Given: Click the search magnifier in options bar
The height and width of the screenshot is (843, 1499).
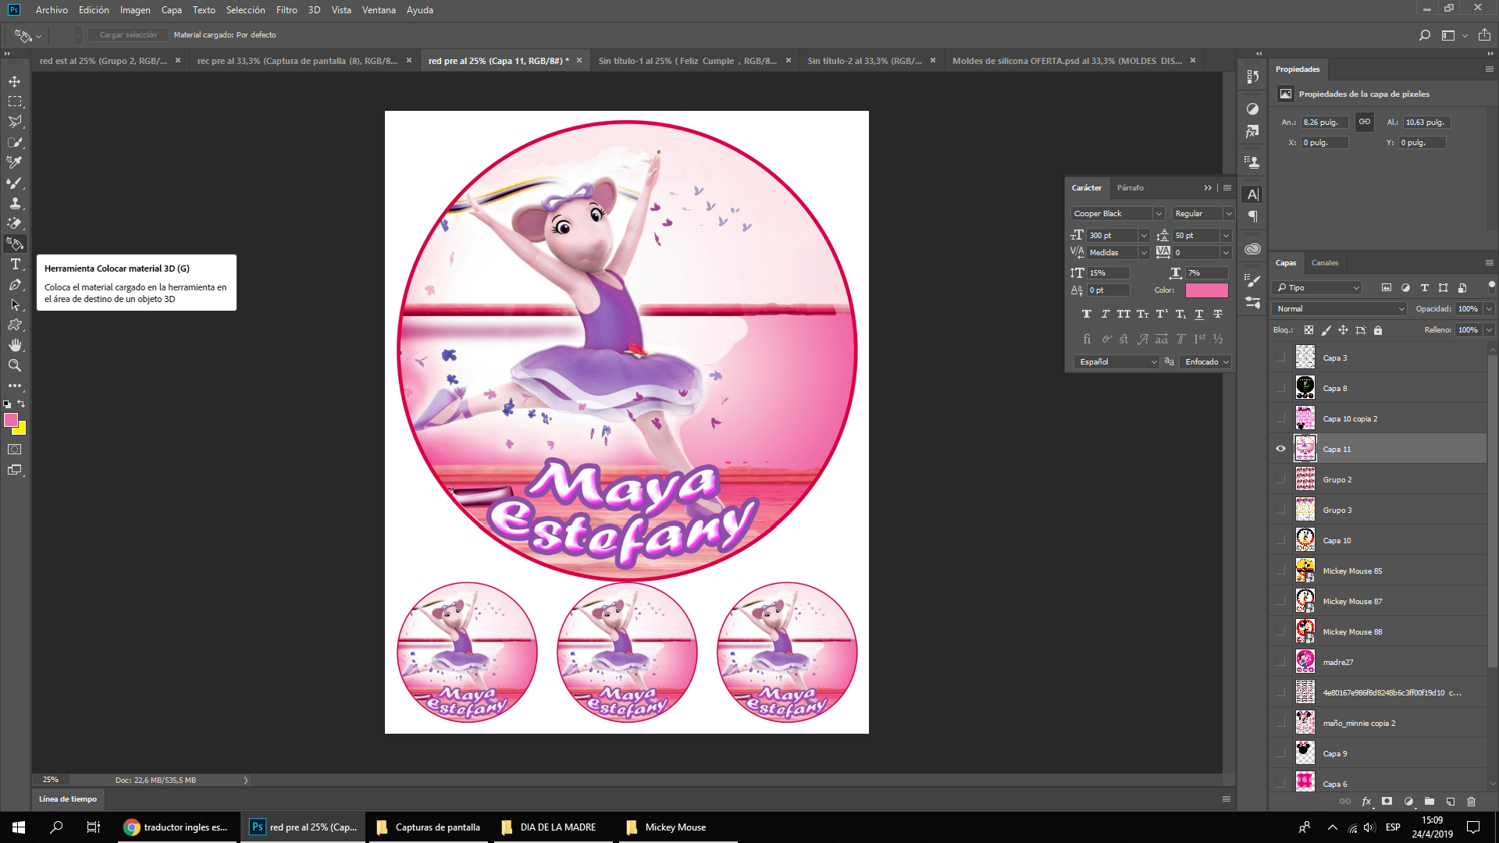Looking at the screenshot, I should (1424, 35).
